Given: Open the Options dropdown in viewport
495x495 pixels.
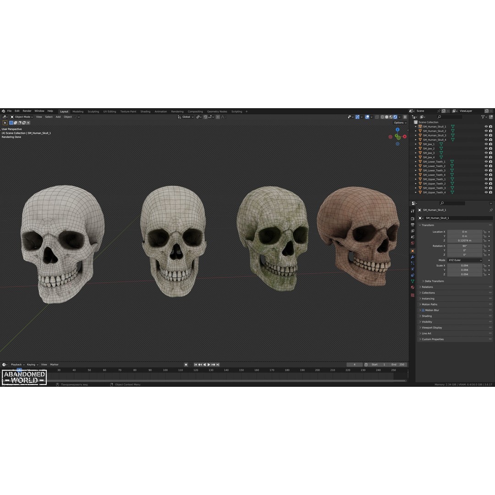Looking at the screenshot, I should coord(400,123).
